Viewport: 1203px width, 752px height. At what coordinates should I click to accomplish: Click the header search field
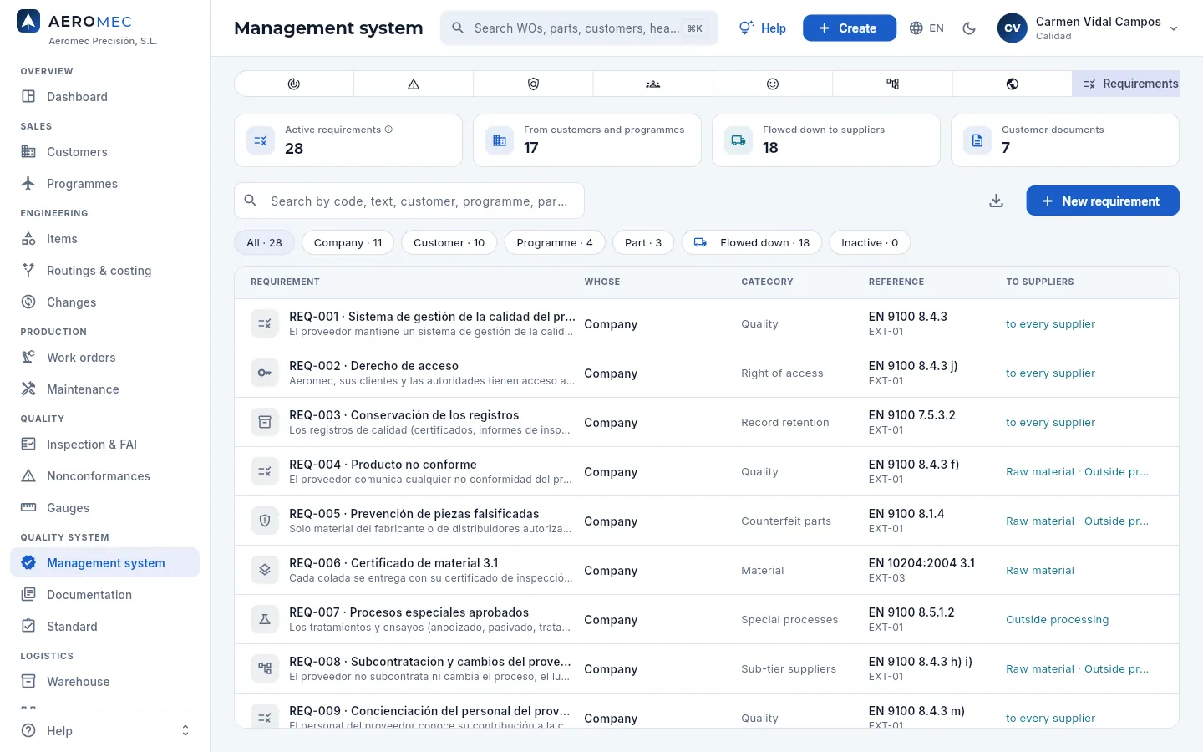tap(579, 28)
